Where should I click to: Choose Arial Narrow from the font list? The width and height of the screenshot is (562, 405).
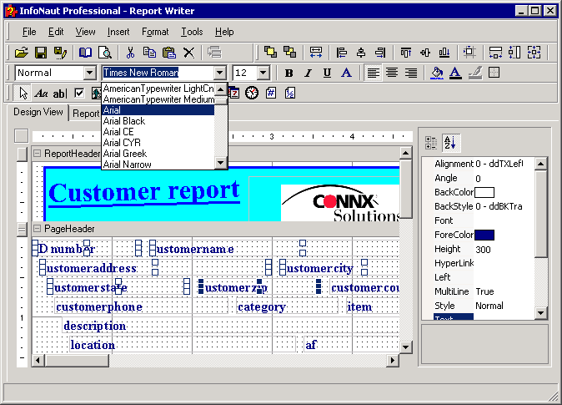tap(158, 165)
